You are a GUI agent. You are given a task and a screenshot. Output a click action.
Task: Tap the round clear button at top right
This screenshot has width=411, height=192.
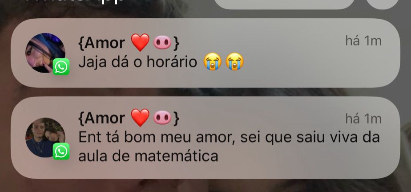tap(383, 4)
